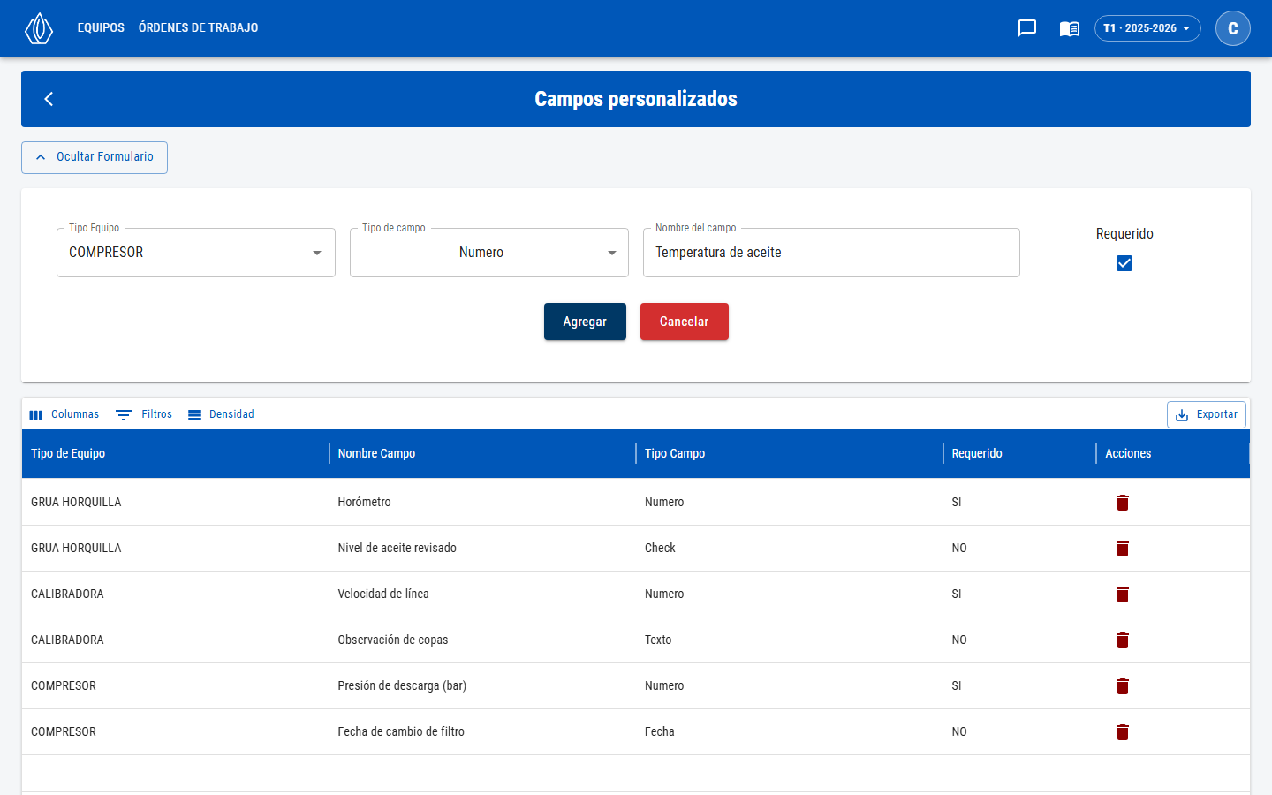Expand the Tipo Equipo dropdown
Screen dimensions: 1272x795
(196, 253)
